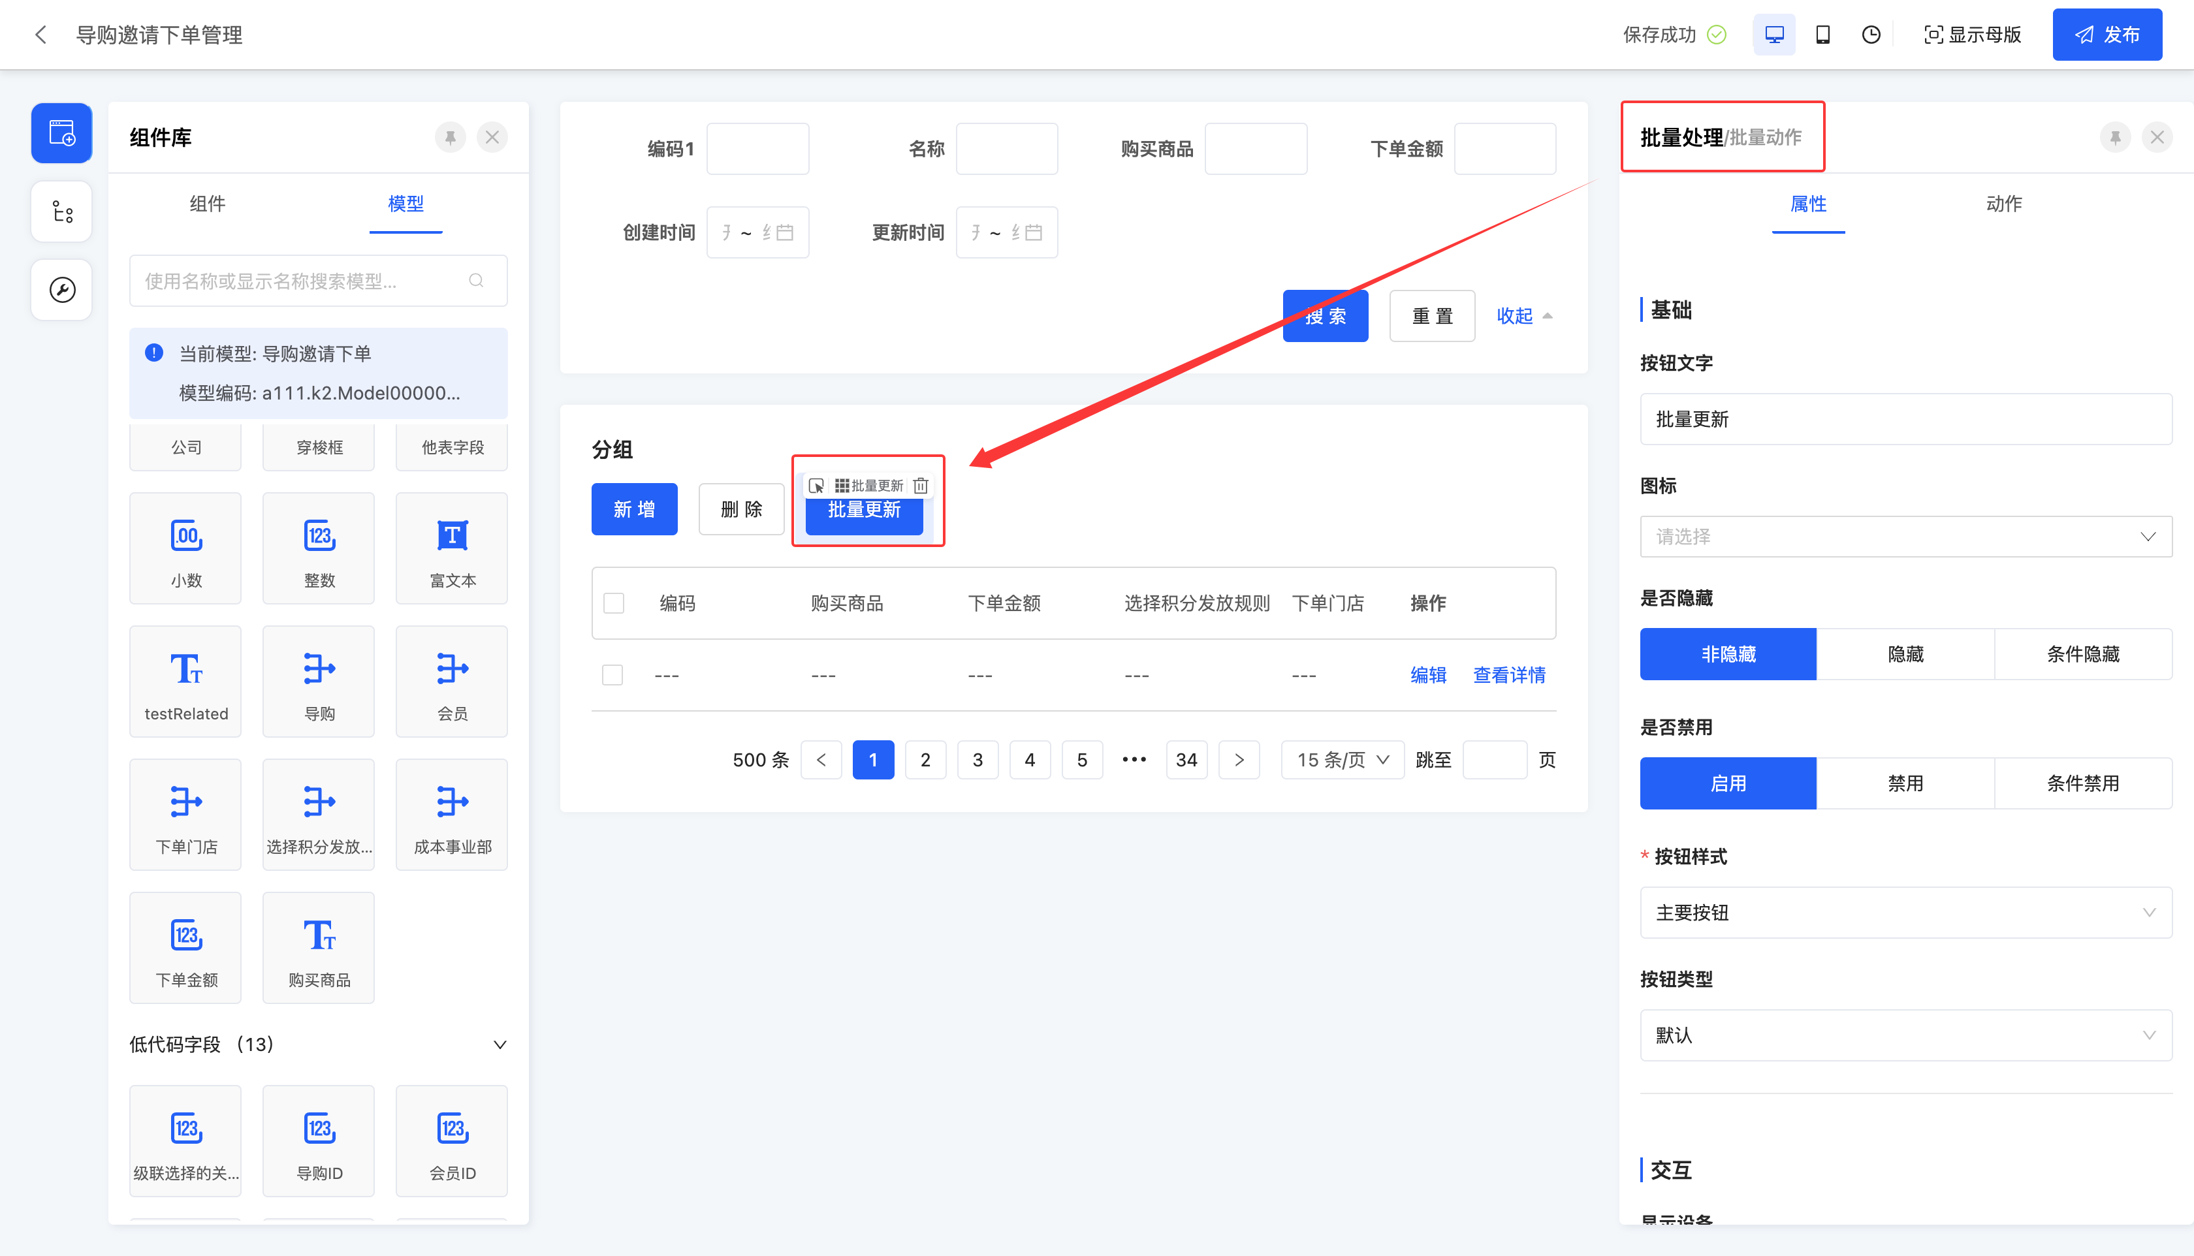Click the wrench tools sidebar icon
The height and width of the screenshot is (1256, 2194).
coord(62,290)
